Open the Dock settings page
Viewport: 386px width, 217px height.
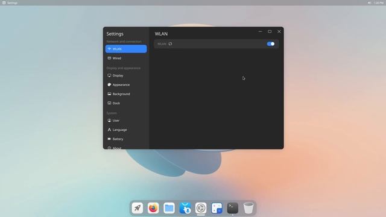pyautogui.click(x=126, y=103)
